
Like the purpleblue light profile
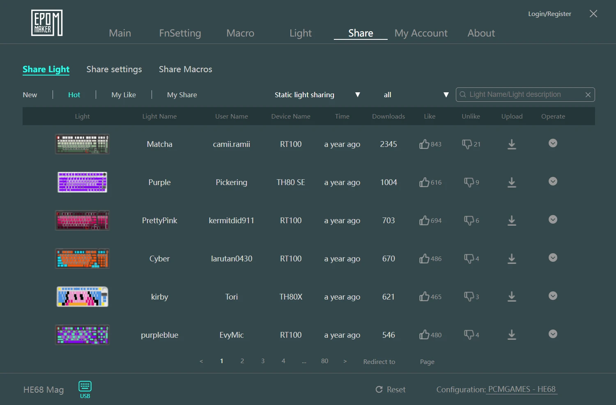click(424, 335)
